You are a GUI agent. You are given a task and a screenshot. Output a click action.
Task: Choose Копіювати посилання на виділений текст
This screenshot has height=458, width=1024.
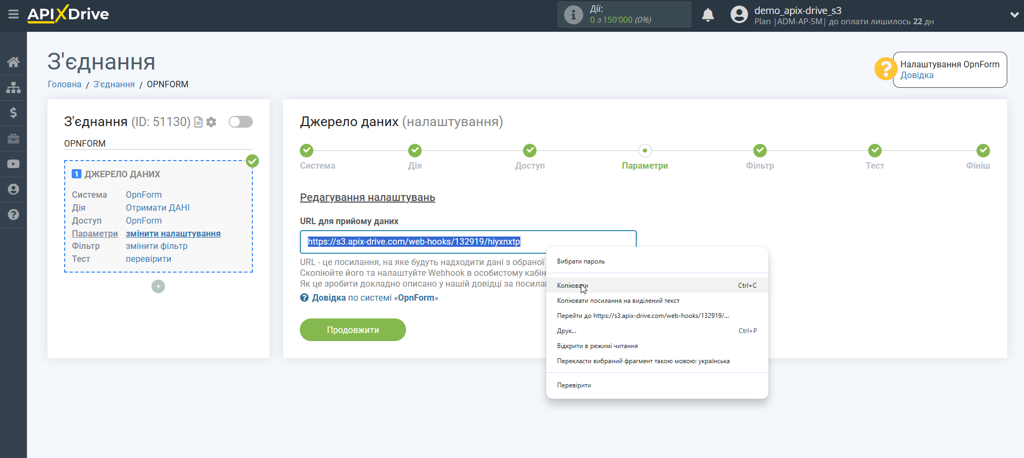pyautogui.click(x=657, y=301)
